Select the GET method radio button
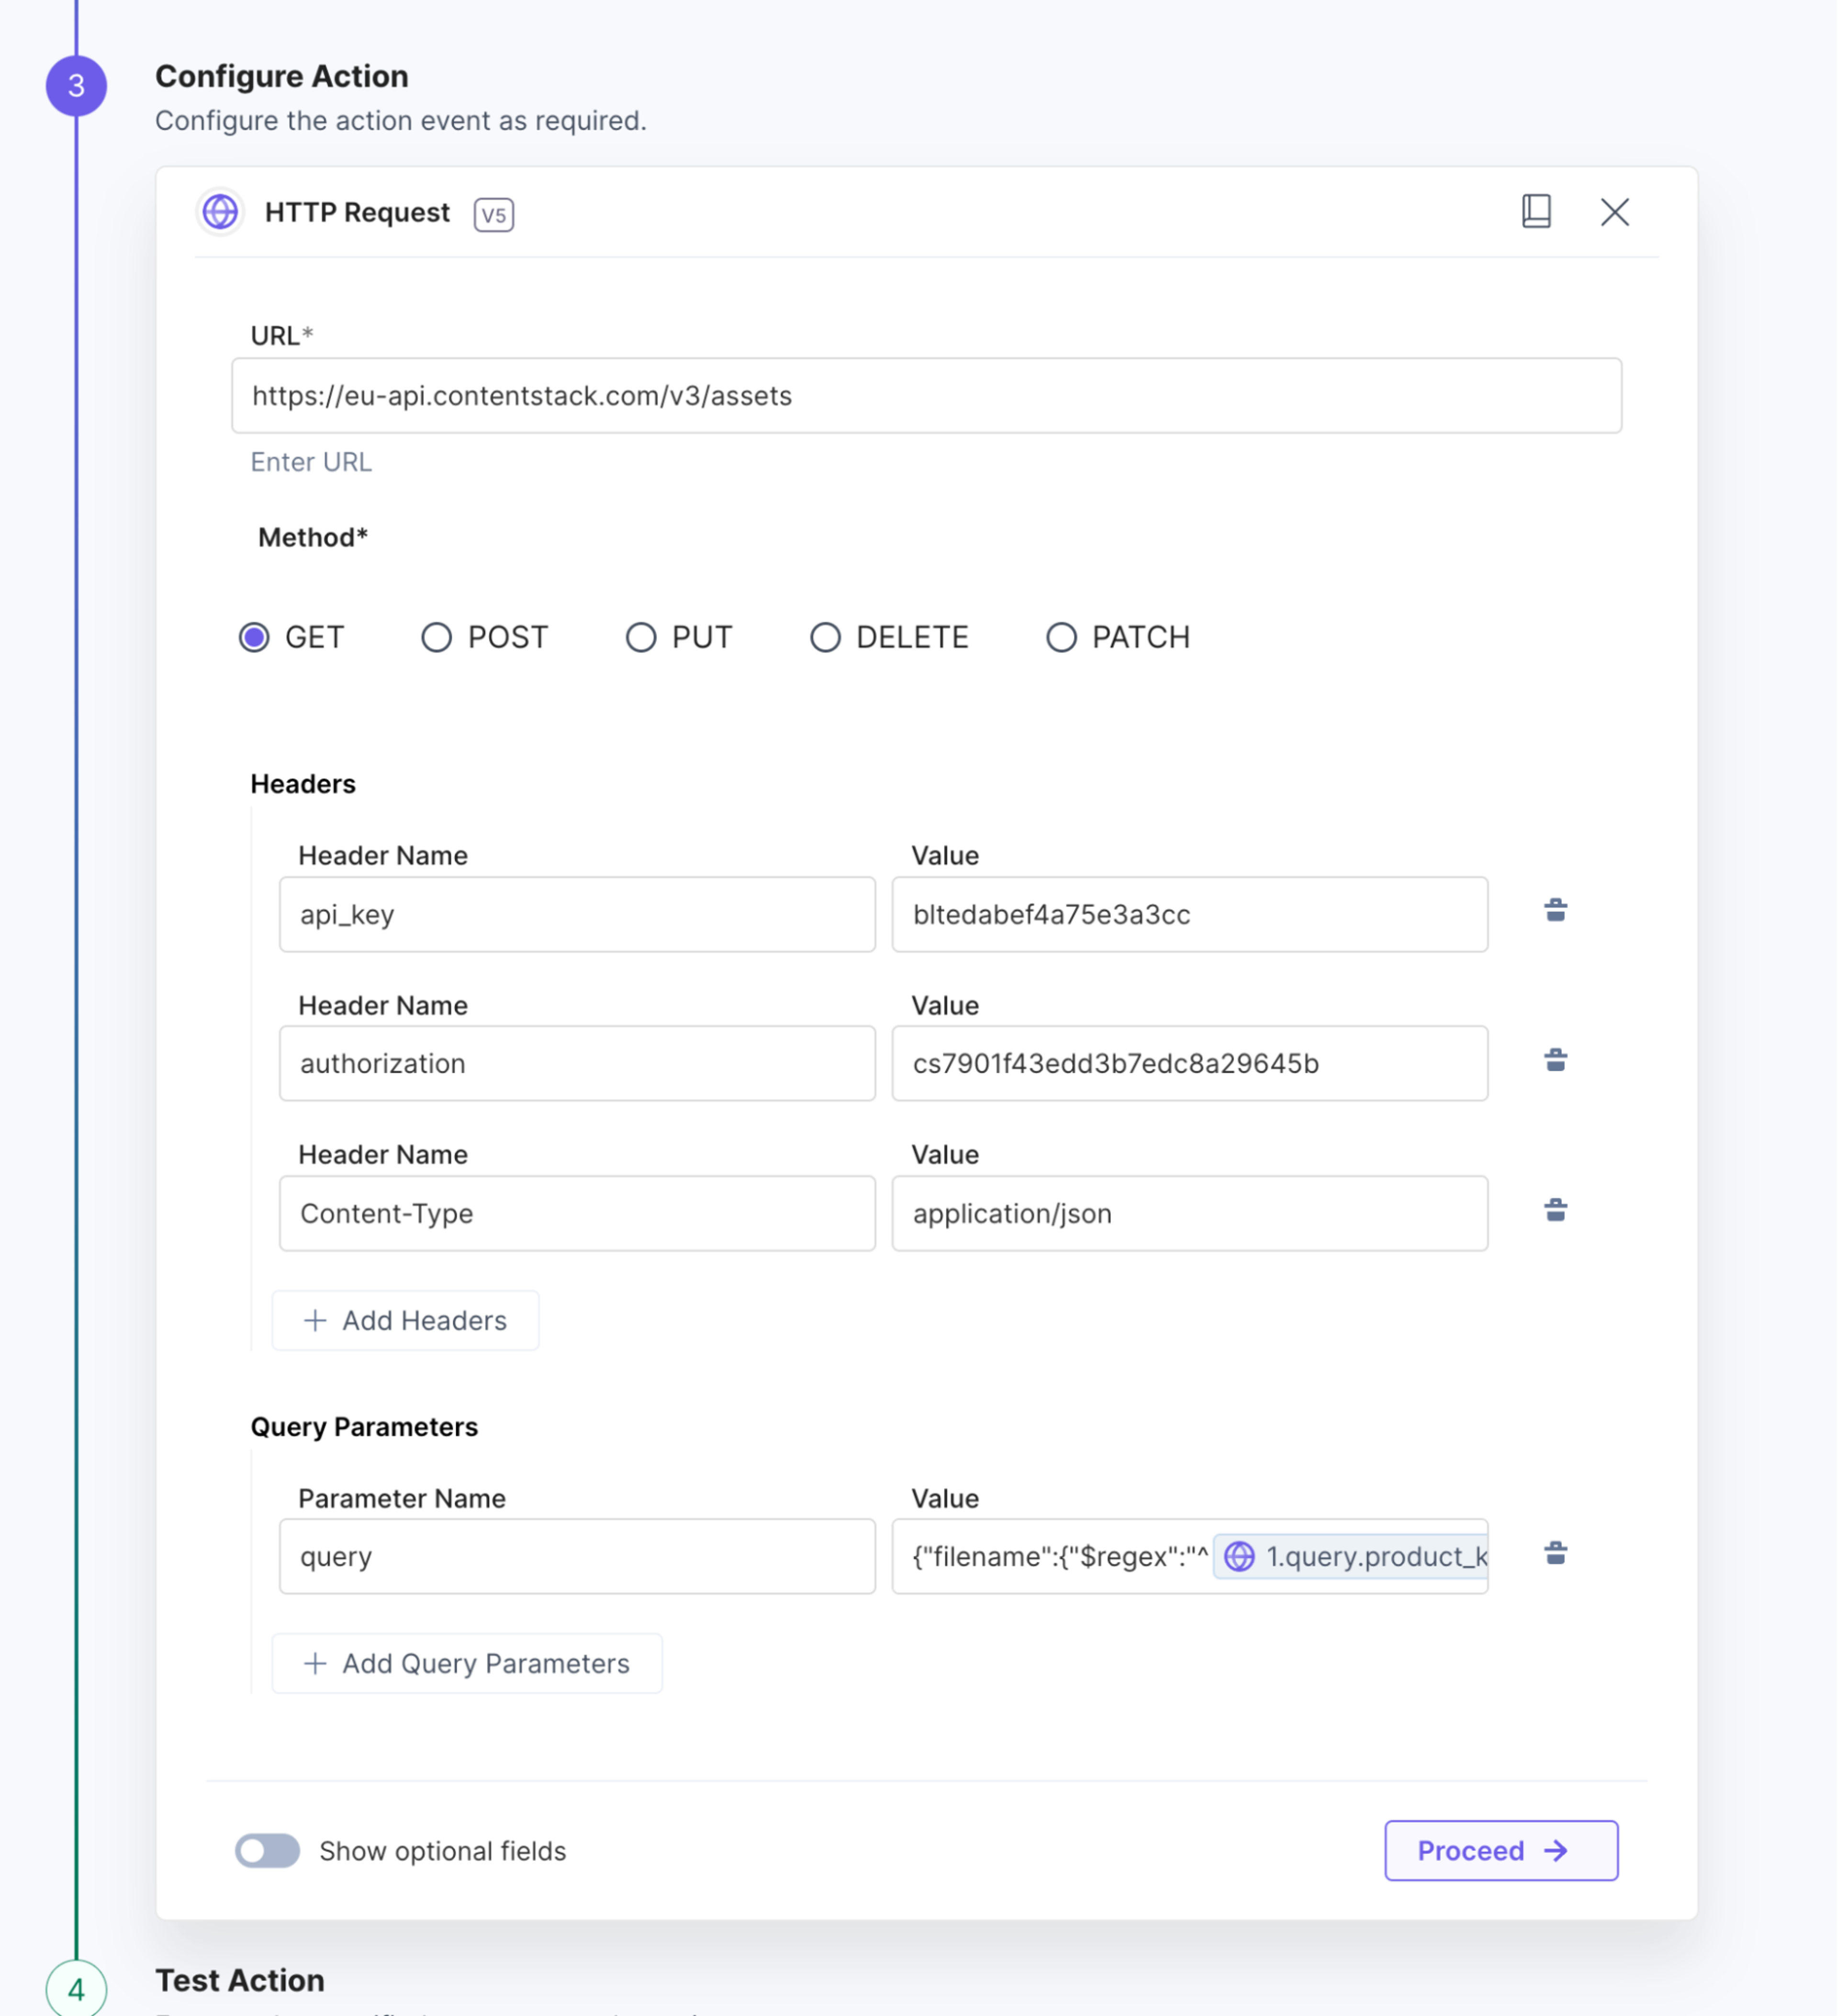 [x=254, y=637]
